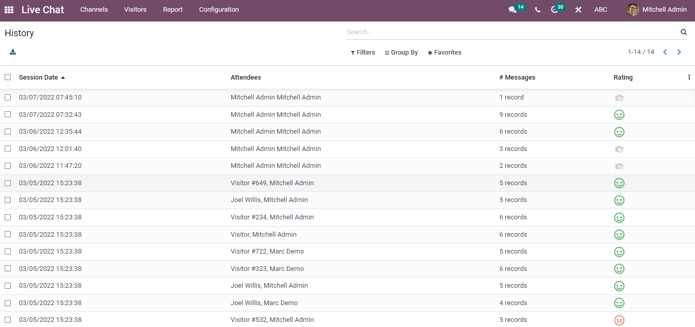The width and height of the screenshot is (695, 327).
Task: Click the search magnifier icon
Action: pos(684,32)
